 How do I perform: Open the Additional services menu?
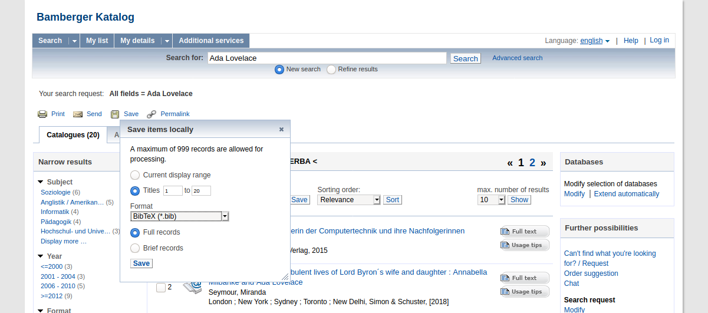pyautogui.click(x=211, y=41)
